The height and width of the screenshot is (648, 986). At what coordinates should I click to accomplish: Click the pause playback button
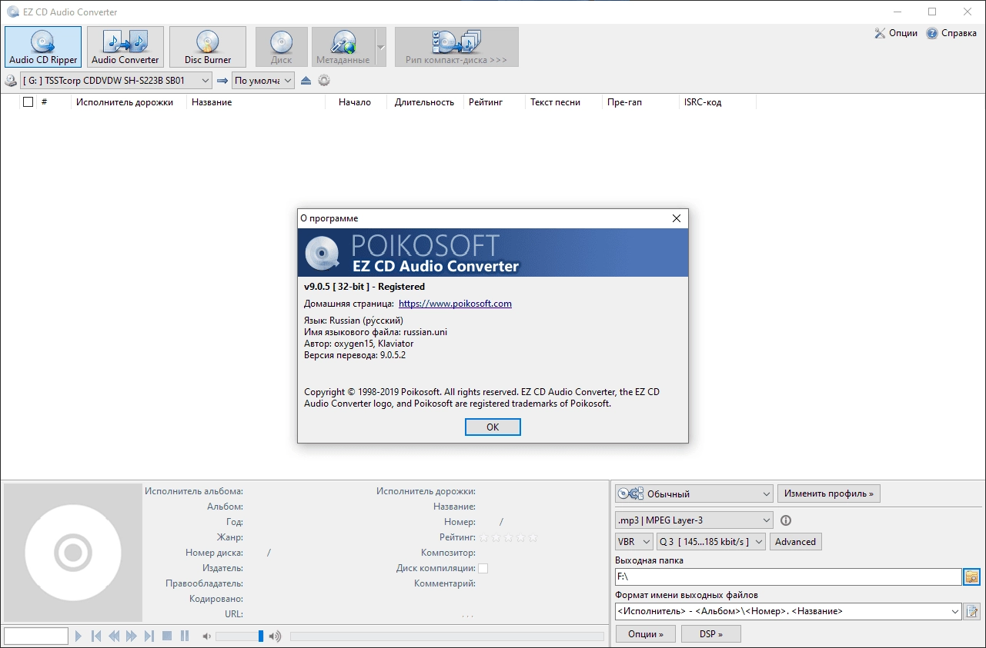pyautogui.click(x=185, y=636)
